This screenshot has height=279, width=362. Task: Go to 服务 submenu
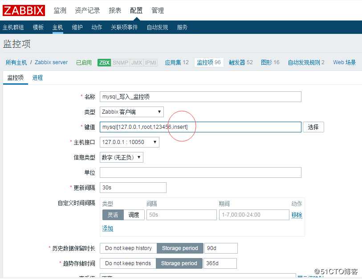pyautogui.click(x=182, y=27)
